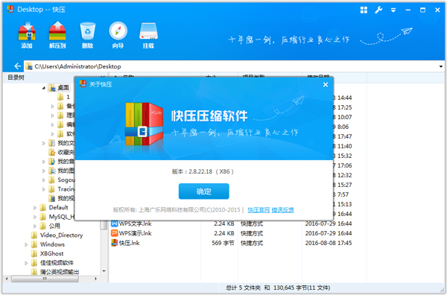Select XBGhost folder in the tree
The image size is (447, 295).
51,253
